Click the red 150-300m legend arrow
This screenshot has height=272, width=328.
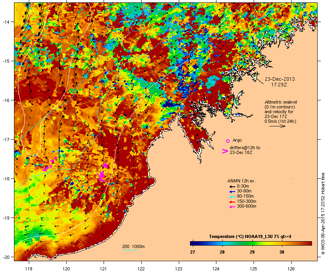click(x=232, y=202)
